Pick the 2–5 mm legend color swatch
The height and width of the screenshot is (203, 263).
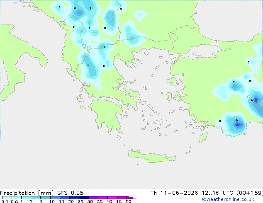[x=36, y=198]
